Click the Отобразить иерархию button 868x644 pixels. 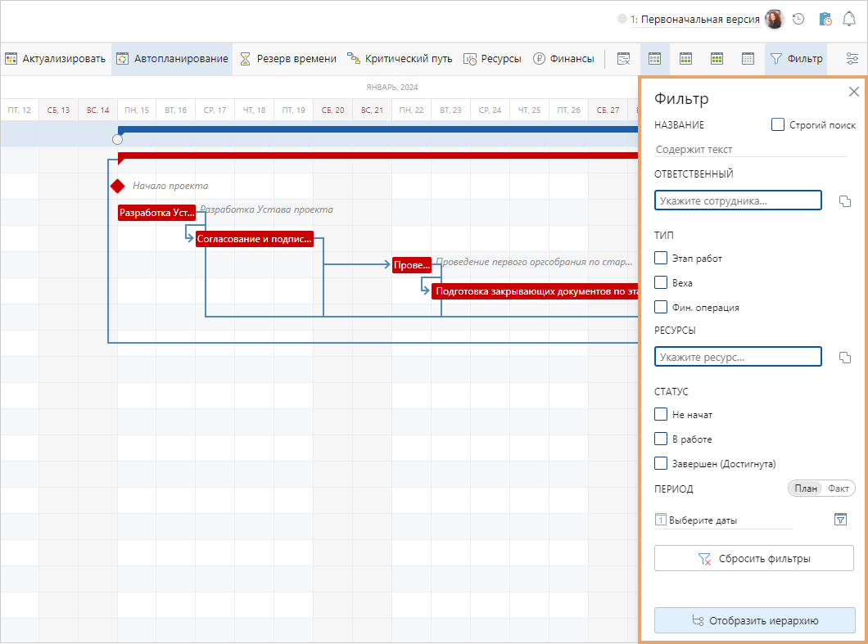tap(754, 620)
